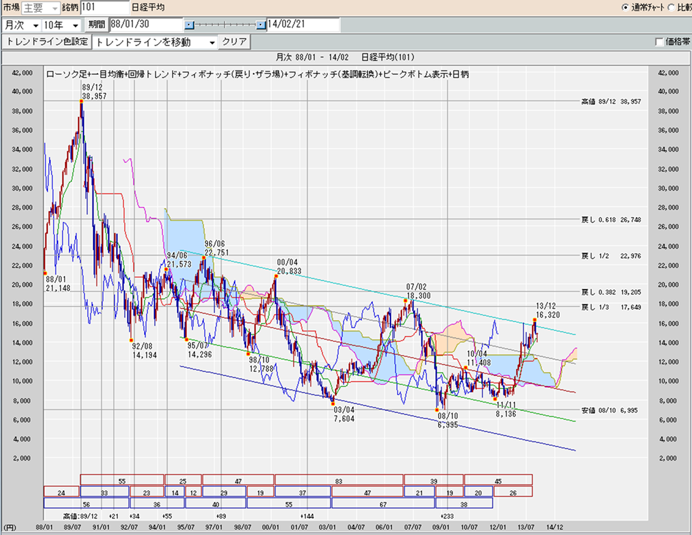Viewport: 692px width, 535px height.
Task: Select the cycle box labeled 36
Action: [x=157, y=504]
